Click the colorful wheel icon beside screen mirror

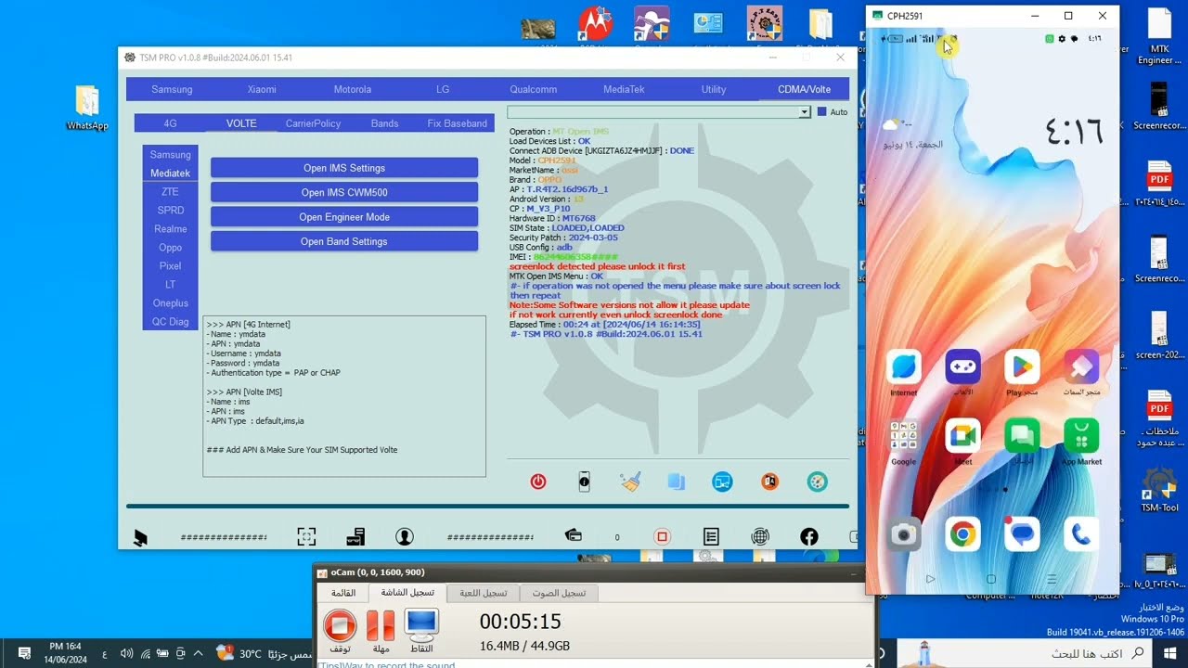pos(817,482)
